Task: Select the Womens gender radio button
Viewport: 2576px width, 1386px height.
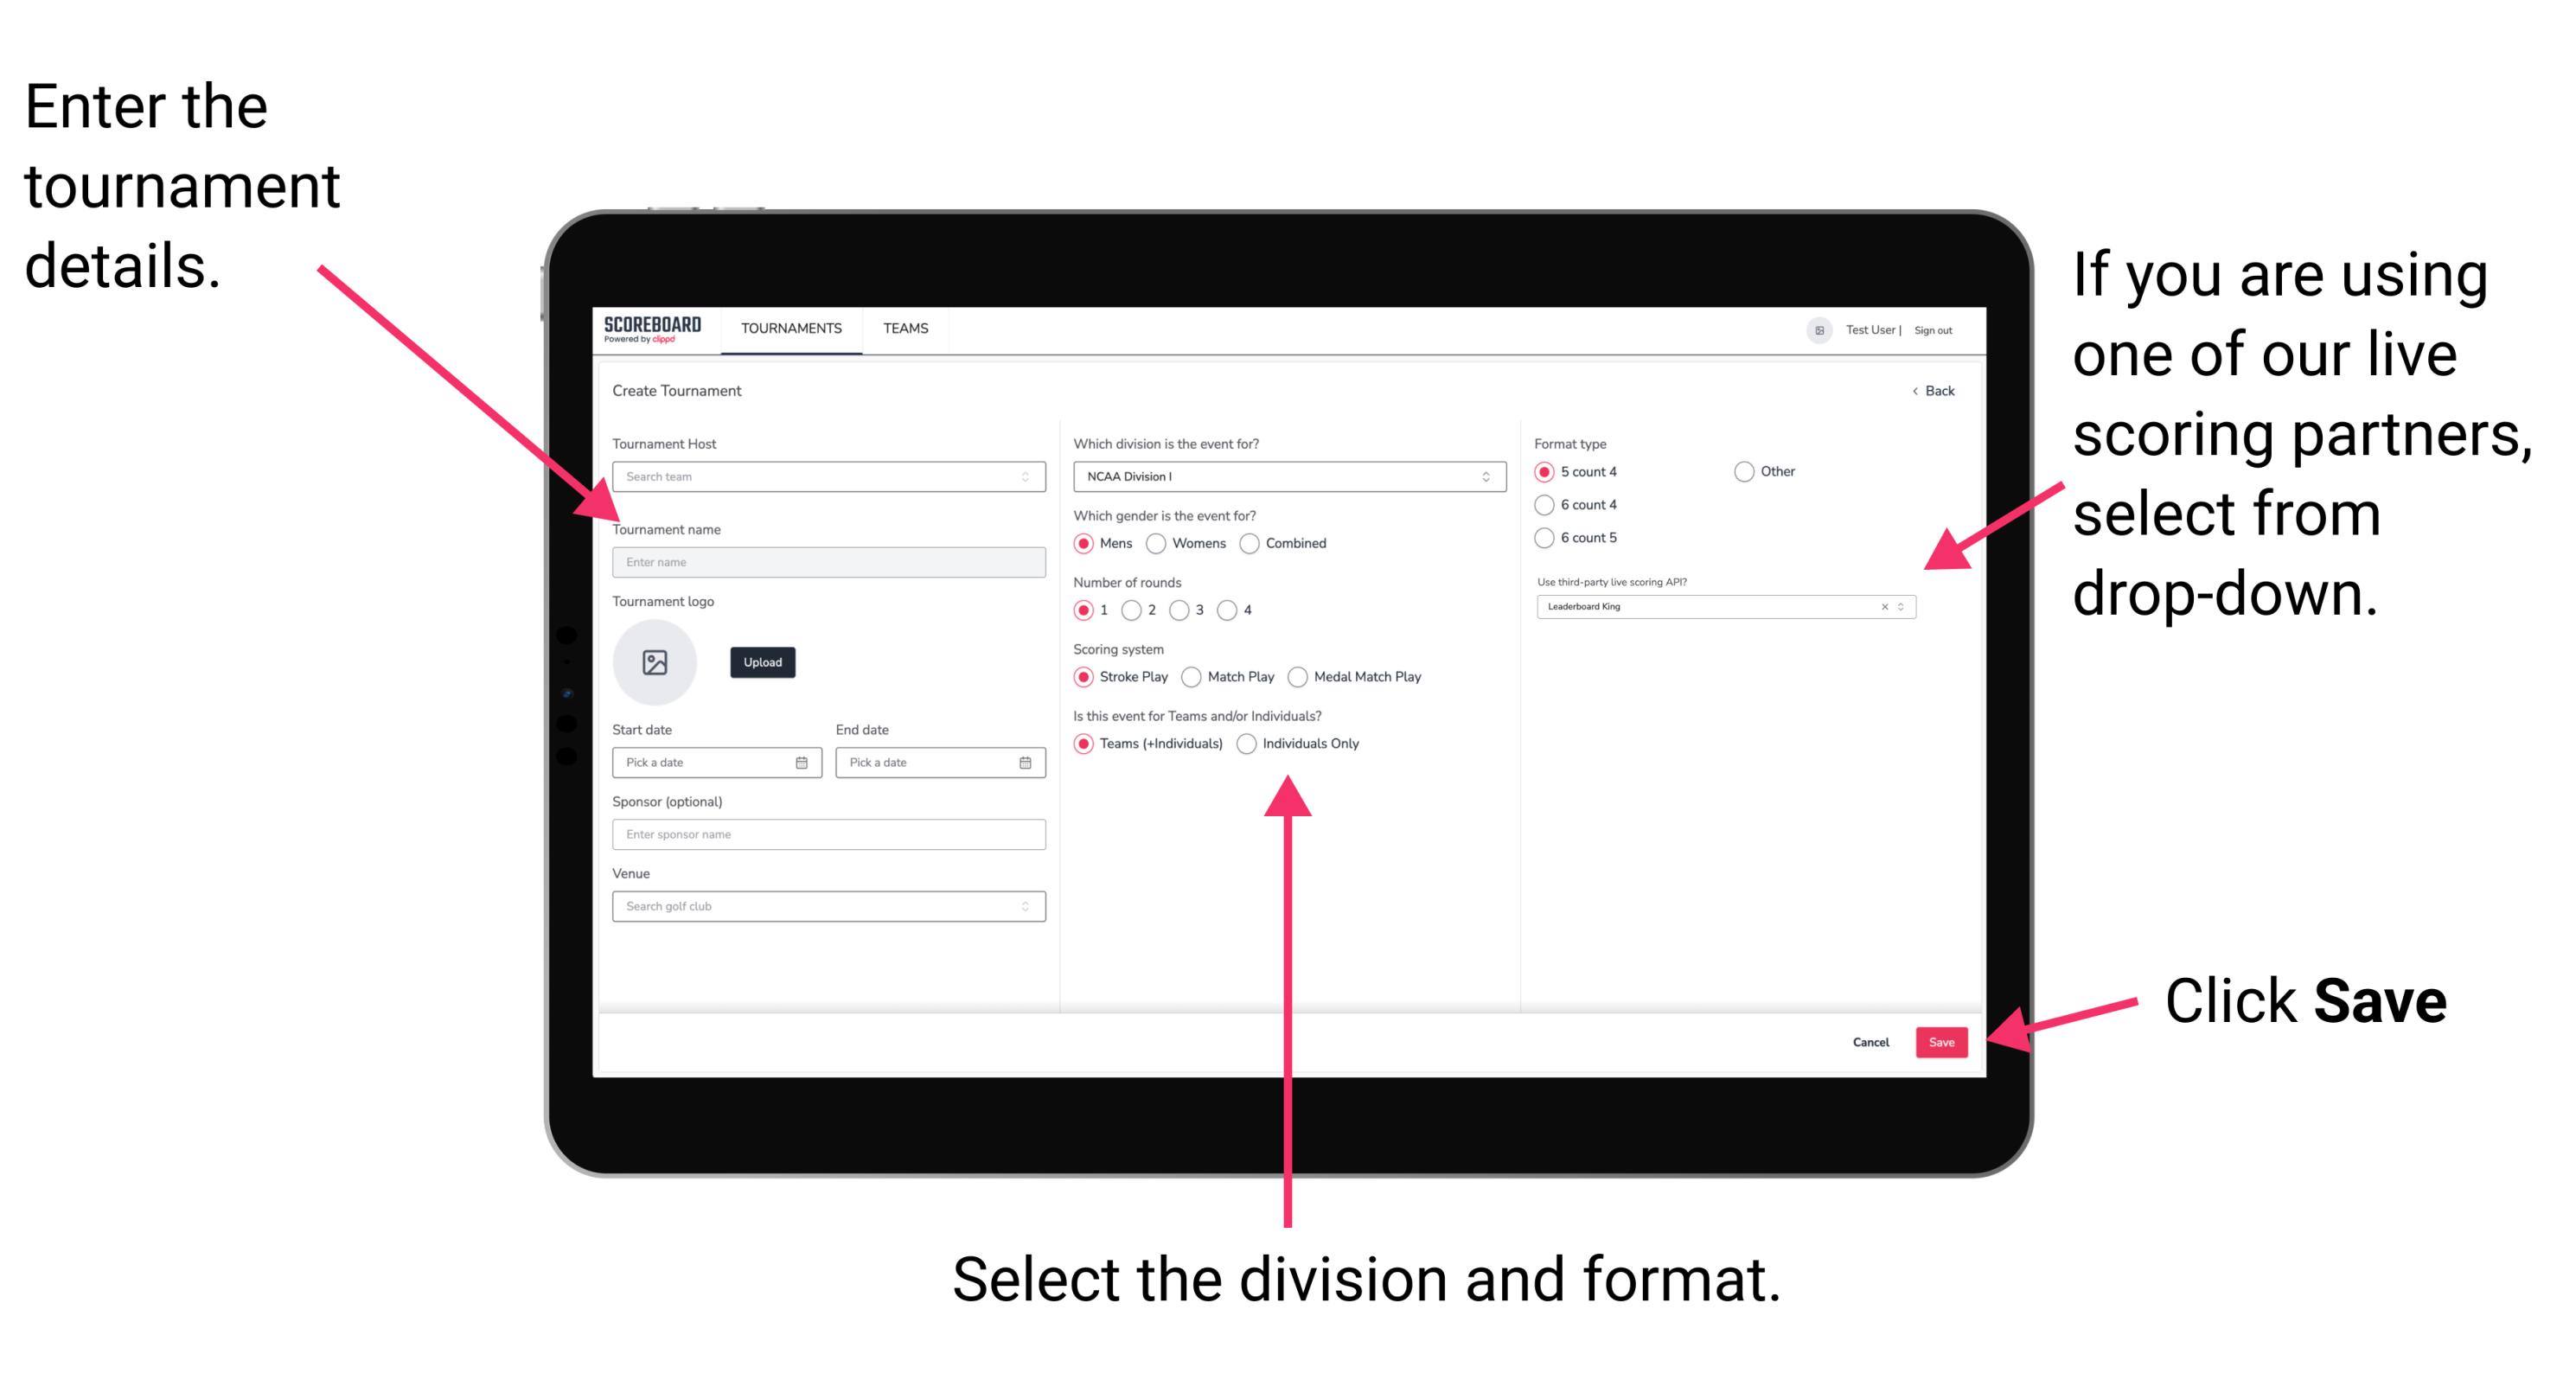Action: 1157,543
